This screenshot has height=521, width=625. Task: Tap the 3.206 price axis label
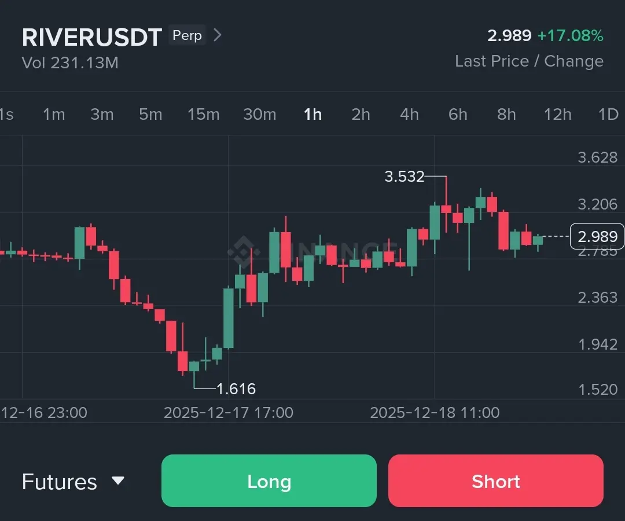(x=597, y=204)
